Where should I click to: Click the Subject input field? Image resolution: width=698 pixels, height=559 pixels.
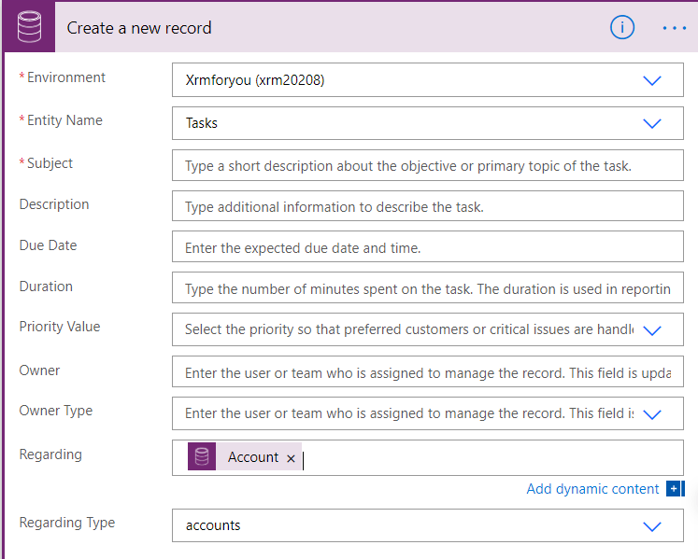click(x=427, y=166)
